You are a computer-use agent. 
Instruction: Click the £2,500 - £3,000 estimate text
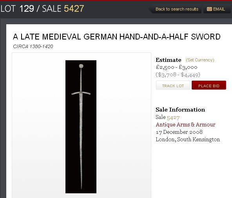176,67
